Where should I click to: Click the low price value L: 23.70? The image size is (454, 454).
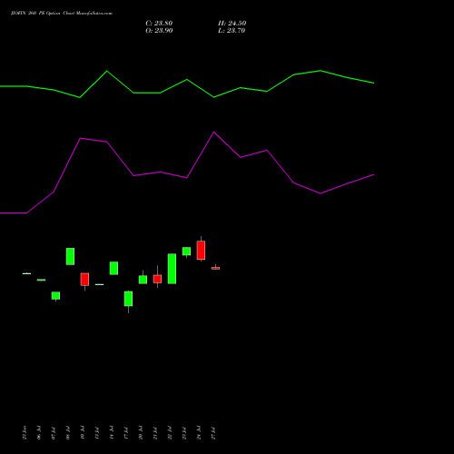click(x=232, y=31)
